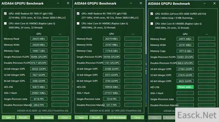Click 64-bit Integer IOPS value 3744 GIOPS
Viewport: 219px width, 122px height.
pos(111,81)
